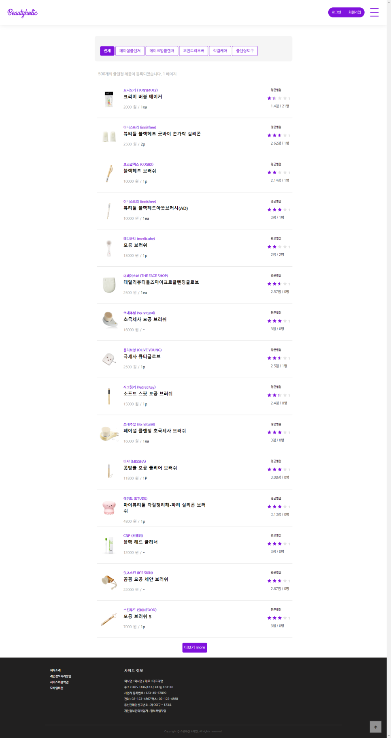Screen dimensions: 391x738
Task: Open the so natural pore brush thumbnail
Action: point(109,319)
